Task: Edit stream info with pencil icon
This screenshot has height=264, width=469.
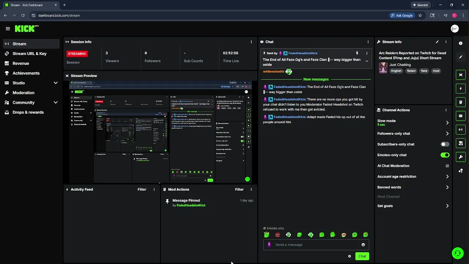Action: [x=437, y=42]
